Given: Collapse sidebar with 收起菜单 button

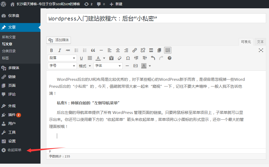Looking at the screenshot, I should click(x=11, y=150).
